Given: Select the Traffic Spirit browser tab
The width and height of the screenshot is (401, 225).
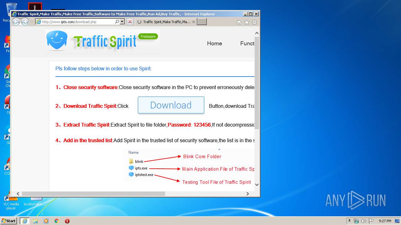Looking at the screenshot, I should [x=166, y=22].
